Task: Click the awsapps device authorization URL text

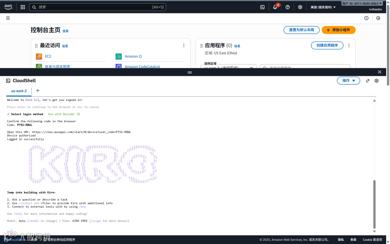Action: pyautogui.click(x=81, y=132)
